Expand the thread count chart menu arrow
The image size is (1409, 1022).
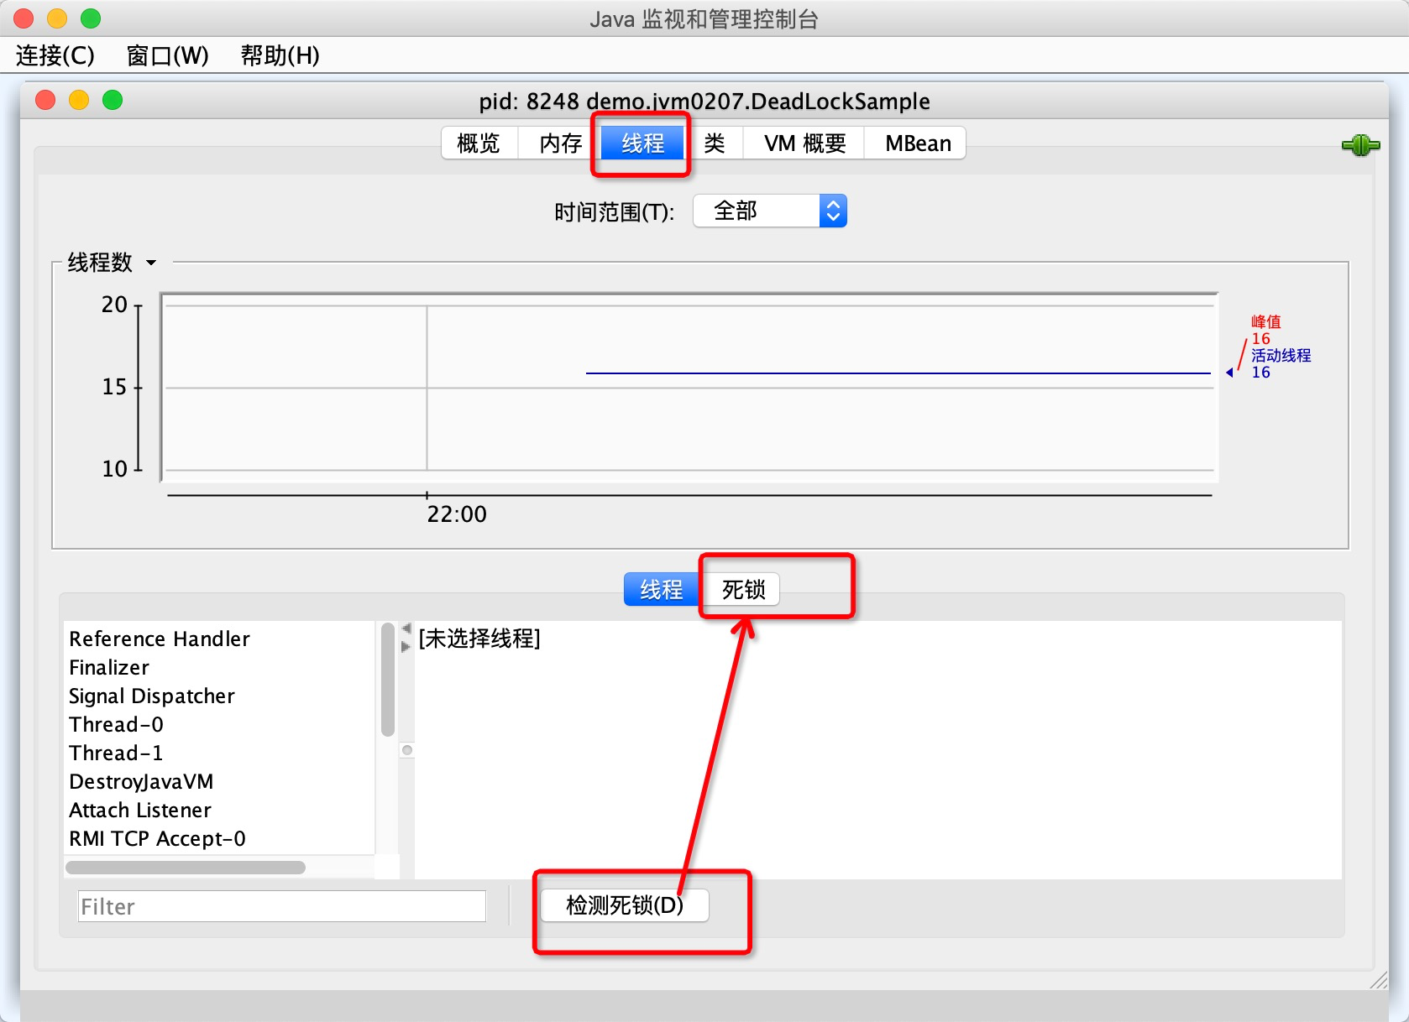coord(151,263)
